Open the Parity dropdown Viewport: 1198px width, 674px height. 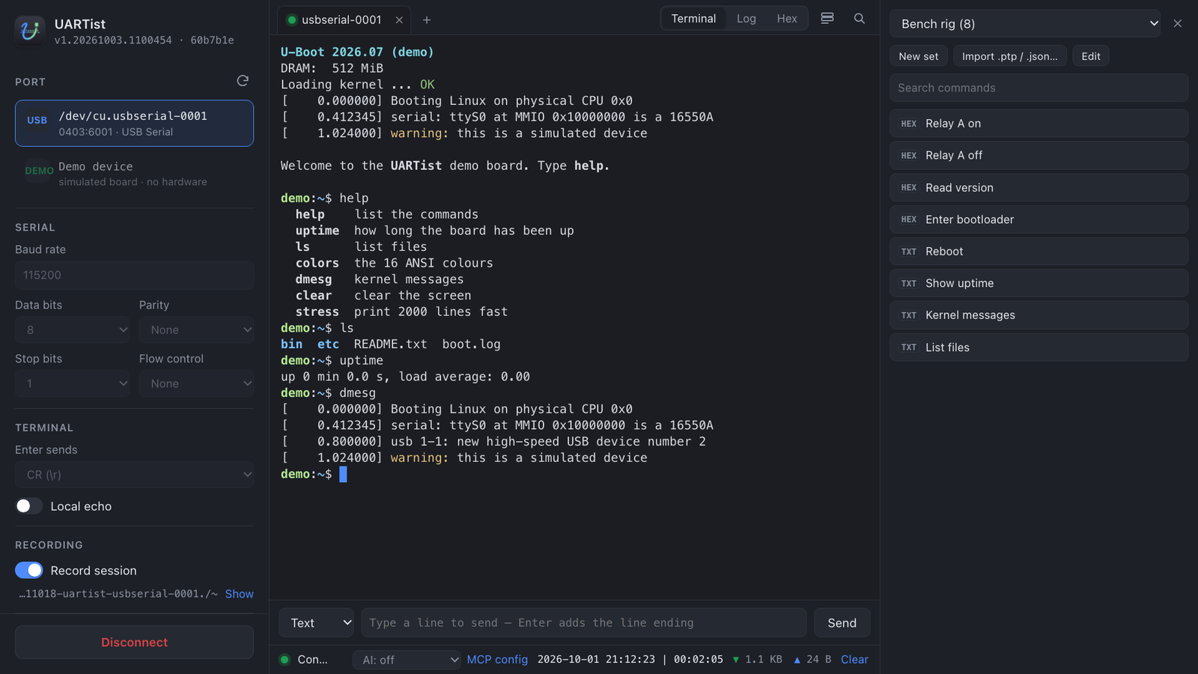(196, 330)
